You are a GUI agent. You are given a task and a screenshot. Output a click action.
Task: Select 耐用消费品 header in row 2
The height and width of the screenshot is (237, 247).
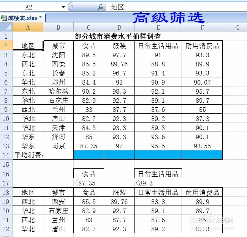pos(202,46)
